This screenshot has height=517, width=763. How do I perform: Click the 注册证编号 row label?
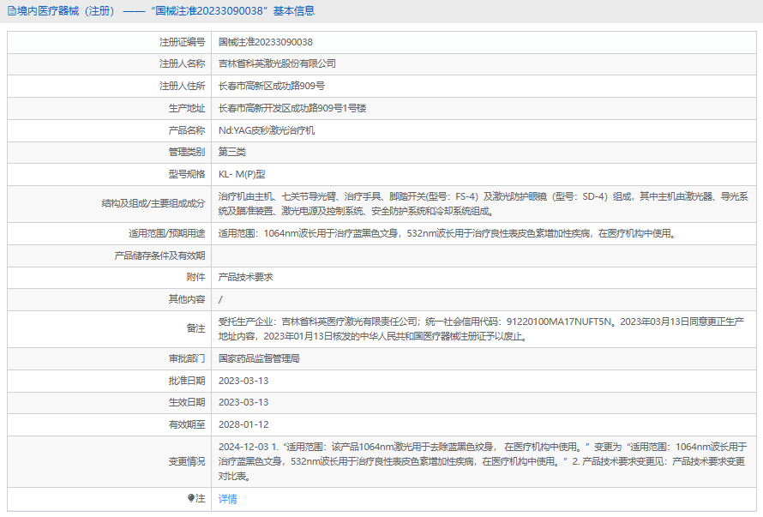tap(182, 42)
